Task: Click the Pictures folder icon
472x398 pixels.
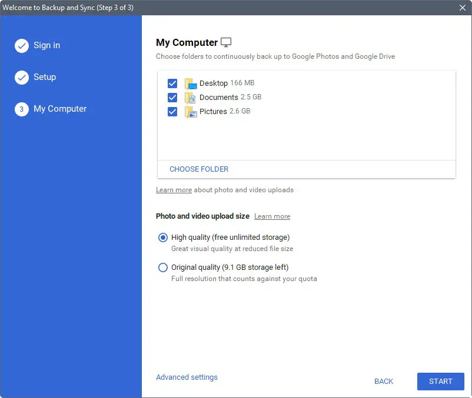Action: coord(190,112)
